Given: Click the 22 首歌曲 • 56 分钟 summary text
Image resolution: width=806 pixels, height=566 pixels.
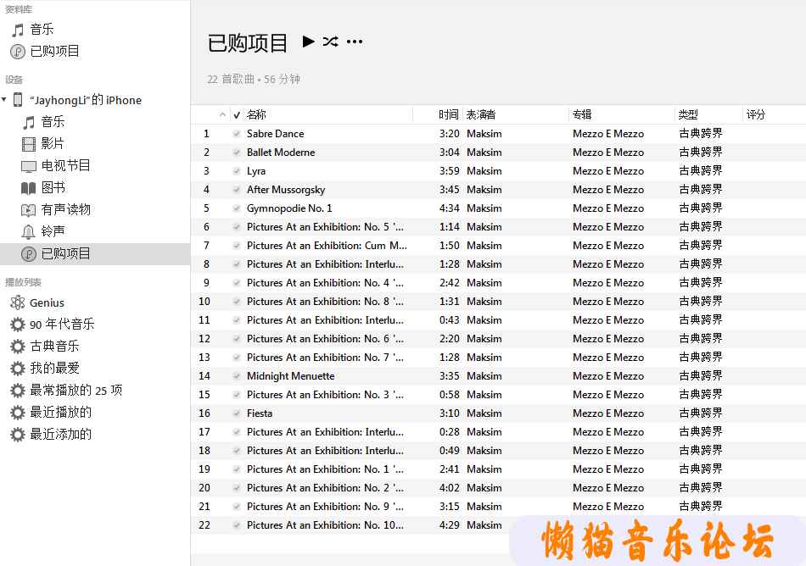Looking at the screenshot, I should click(x=254, y=79).
